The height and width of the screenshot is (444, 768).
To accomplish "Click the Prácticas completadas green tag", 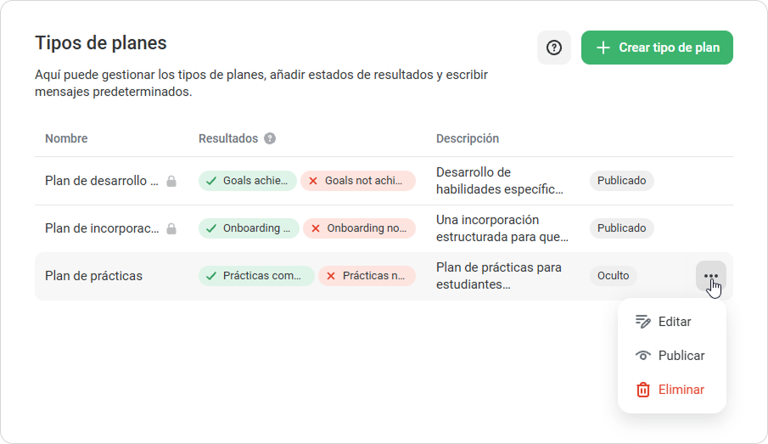I will (256, 276).
